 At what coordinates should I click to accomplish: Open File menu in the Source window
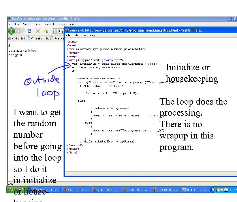click(68, 36)
